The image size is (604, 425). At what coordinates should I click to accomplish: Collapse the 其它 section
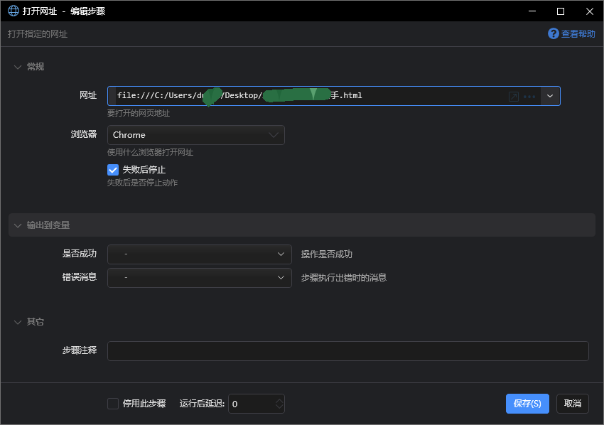click(x=18, y=322)
